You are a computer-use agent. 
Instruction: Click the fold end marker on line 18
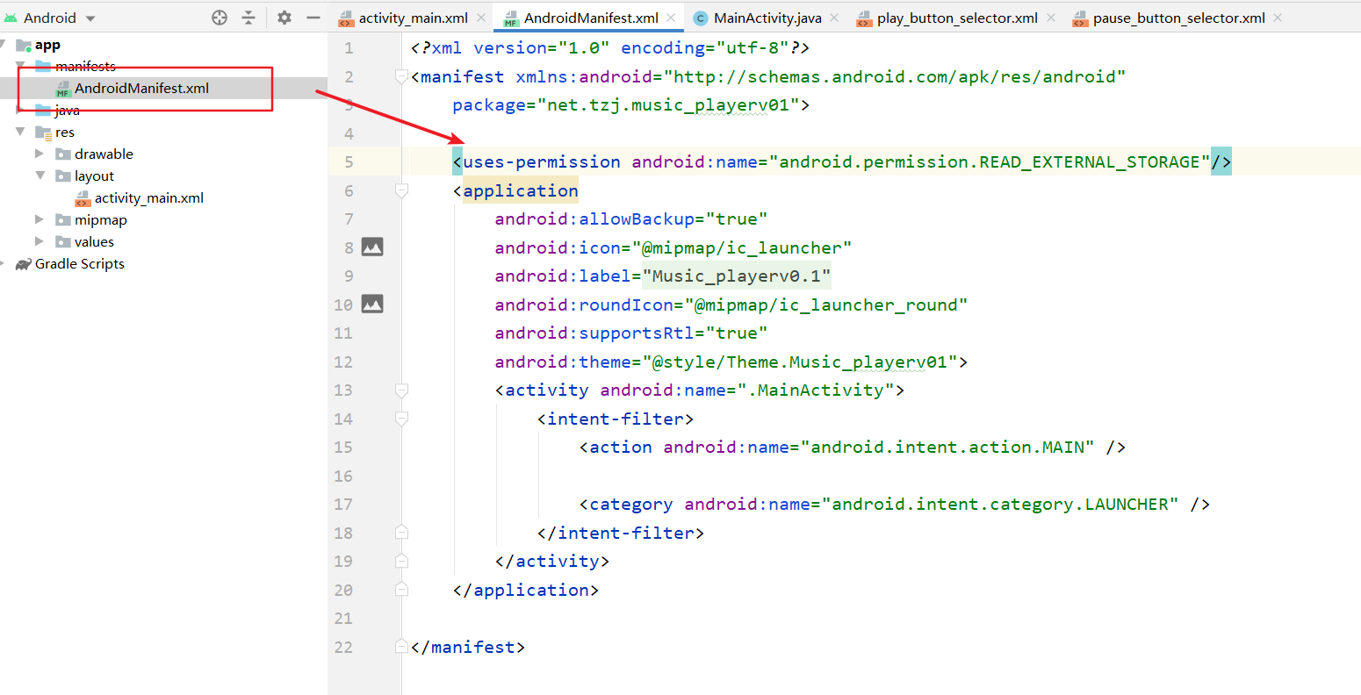(401, 533)
